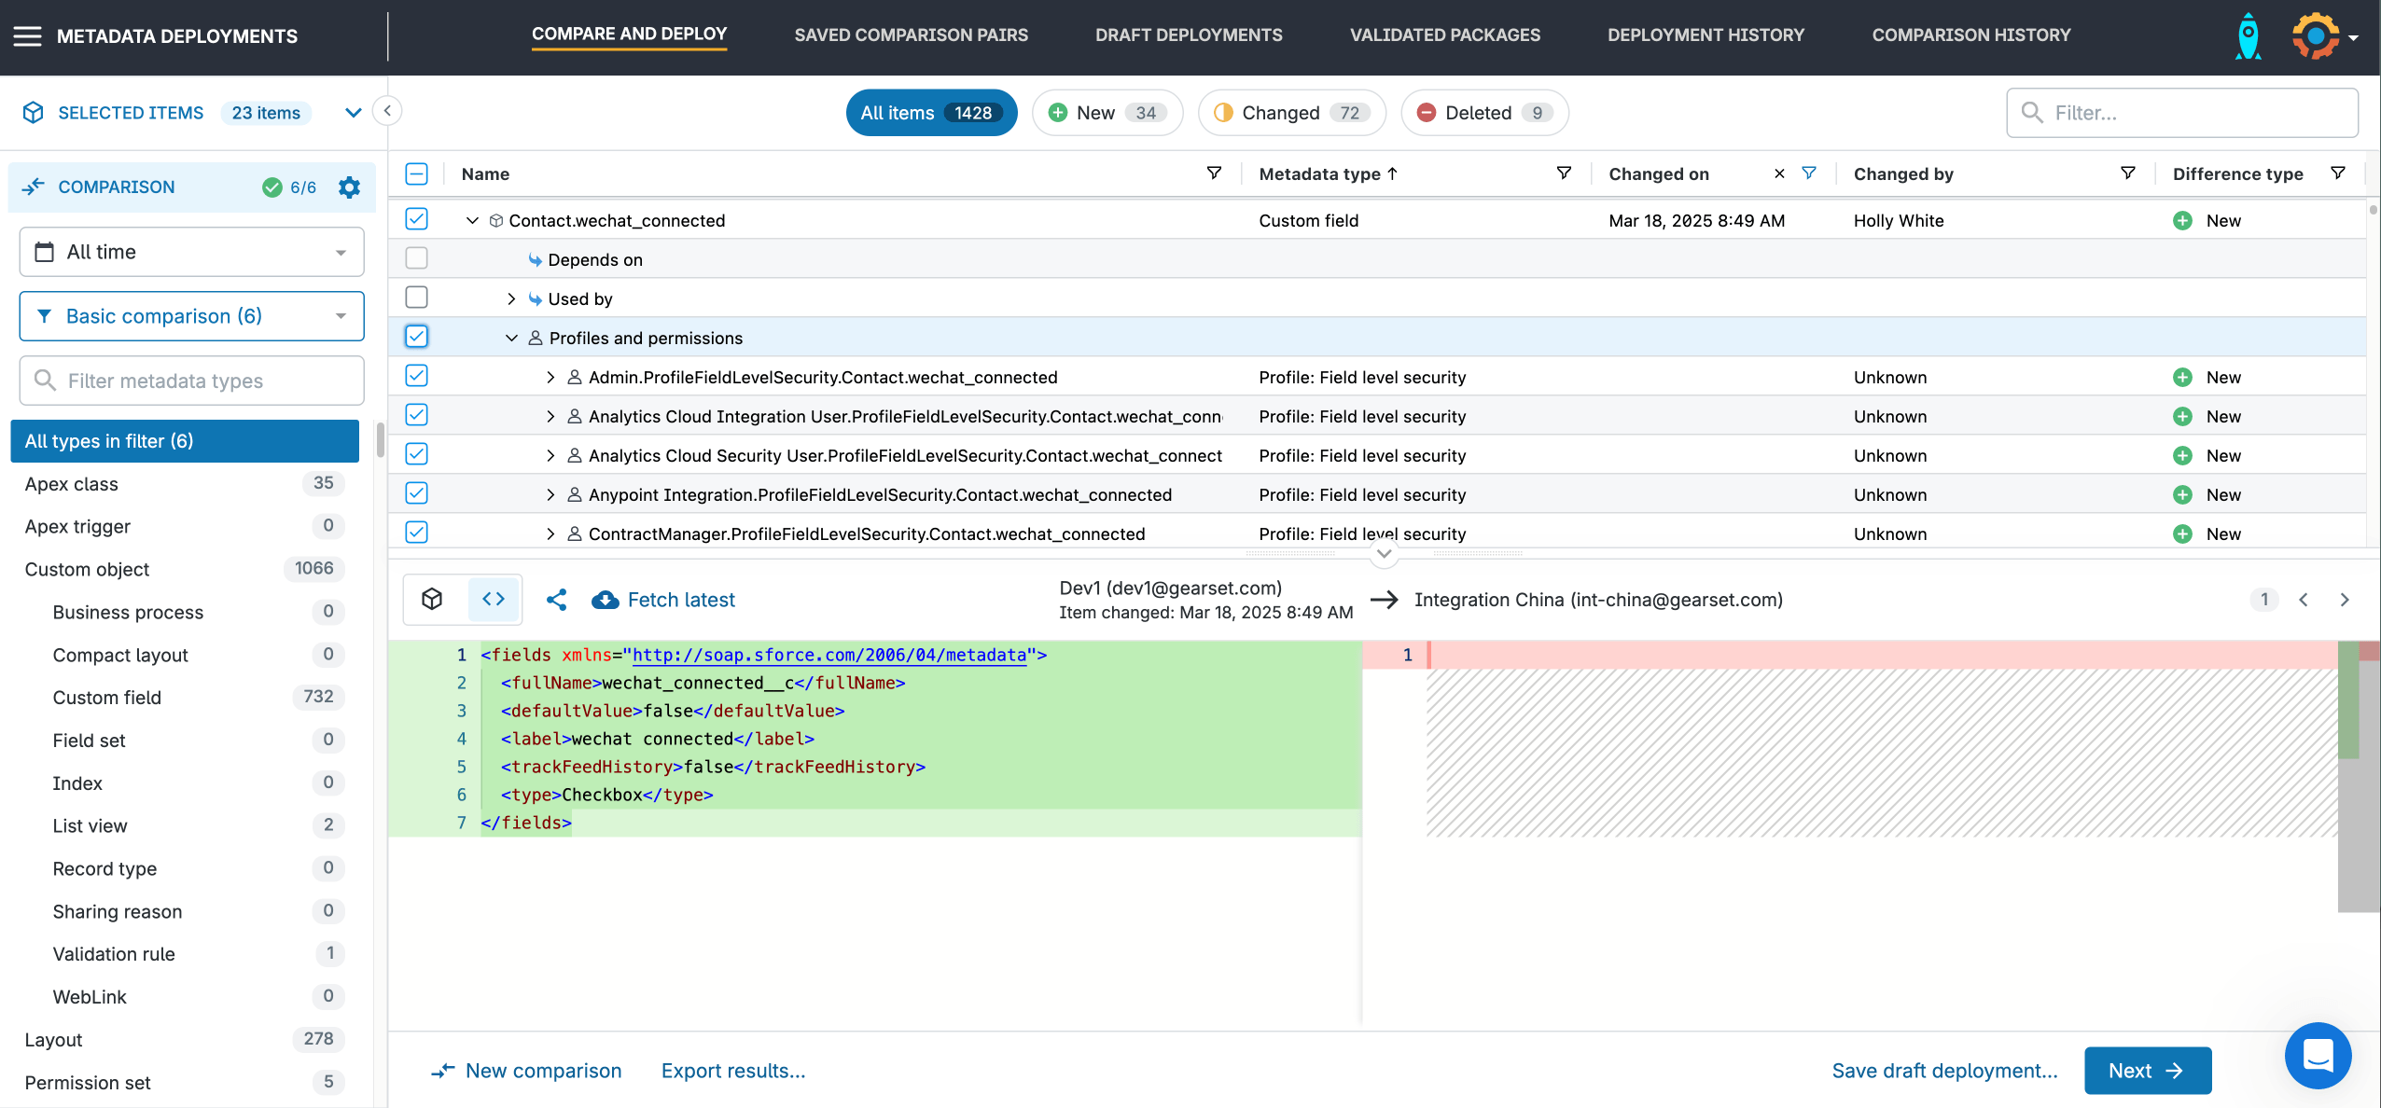This screenshot has height=1108, width=2381.
Task: Open Metadata type column filter icon
Action: click(x=1564, y=173)
